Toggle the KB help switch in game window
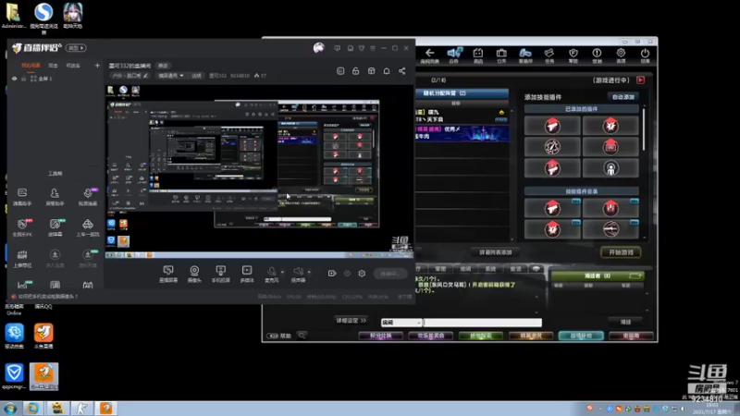The height and width of the screenshot is (416, 740). pos(273,336)
